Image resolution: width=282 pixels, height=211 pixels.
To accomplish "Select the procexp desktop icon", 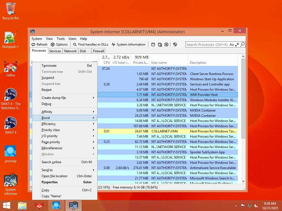I will coord(11,154).
